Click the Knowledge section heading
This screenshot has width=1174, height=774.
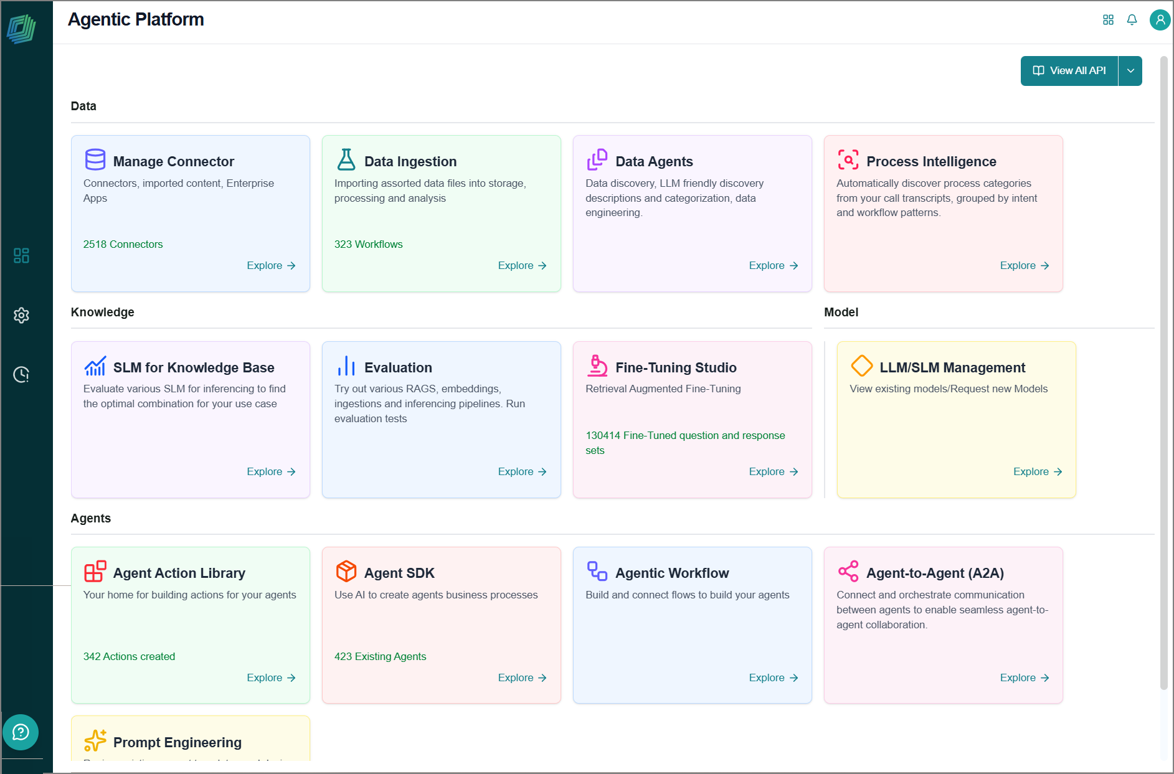pyautogui.click(x=102, y=312)
